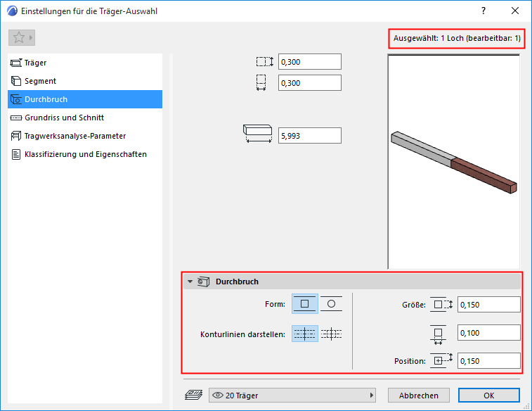
Task: Edit the beam height field 0,300
Action: 310,62
